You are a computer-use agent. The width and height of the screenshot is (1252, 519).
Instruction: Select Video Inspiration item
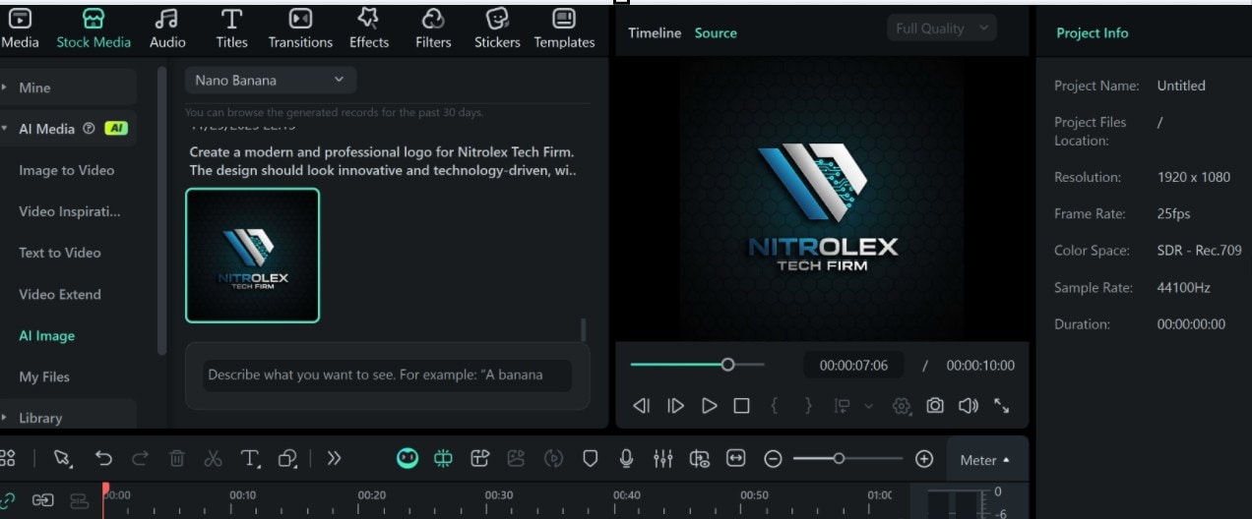[x=70, y=211]
